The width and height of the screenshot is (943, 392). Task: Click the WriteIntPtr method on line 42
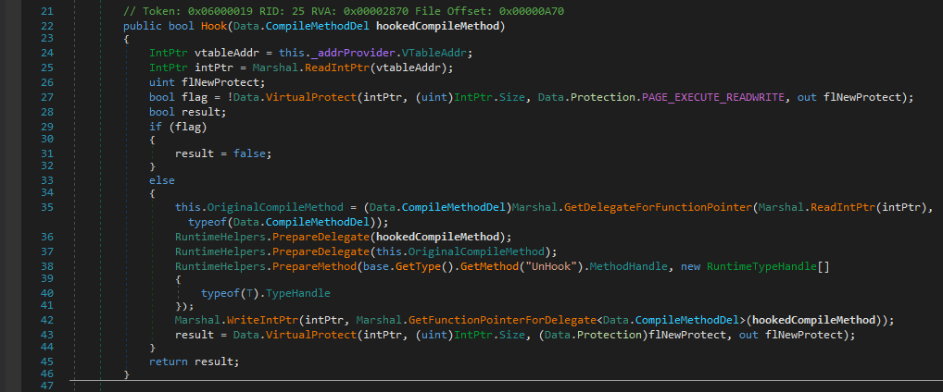[256, 320]
